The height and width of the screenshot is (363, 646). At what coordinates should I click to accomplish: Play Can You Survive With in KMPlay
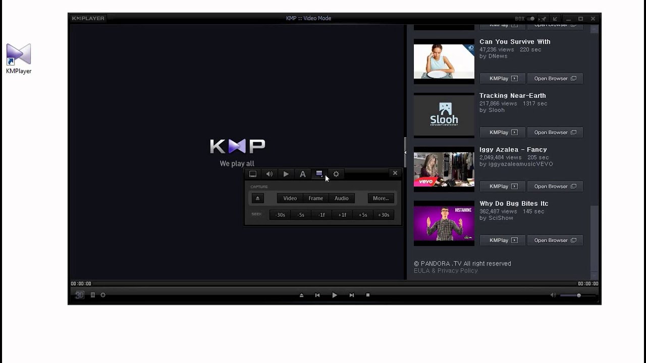[503, 79]
